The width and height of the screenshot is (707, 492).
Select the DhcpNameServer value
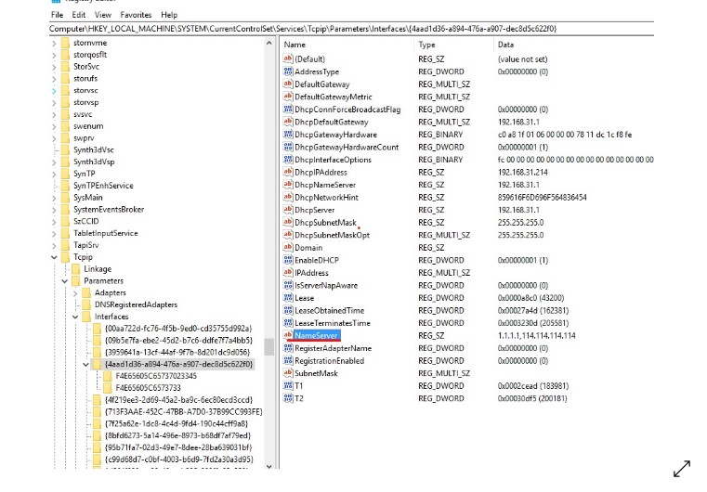click(x=325, y=185)
